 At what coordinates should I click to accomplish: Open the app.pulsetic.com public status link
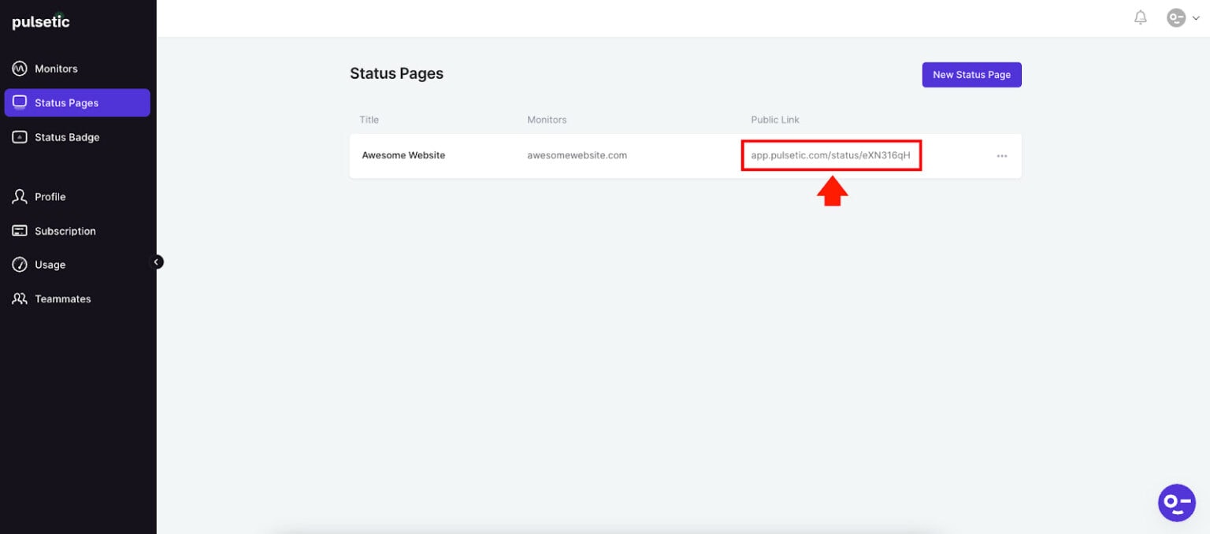coord(831,155)
